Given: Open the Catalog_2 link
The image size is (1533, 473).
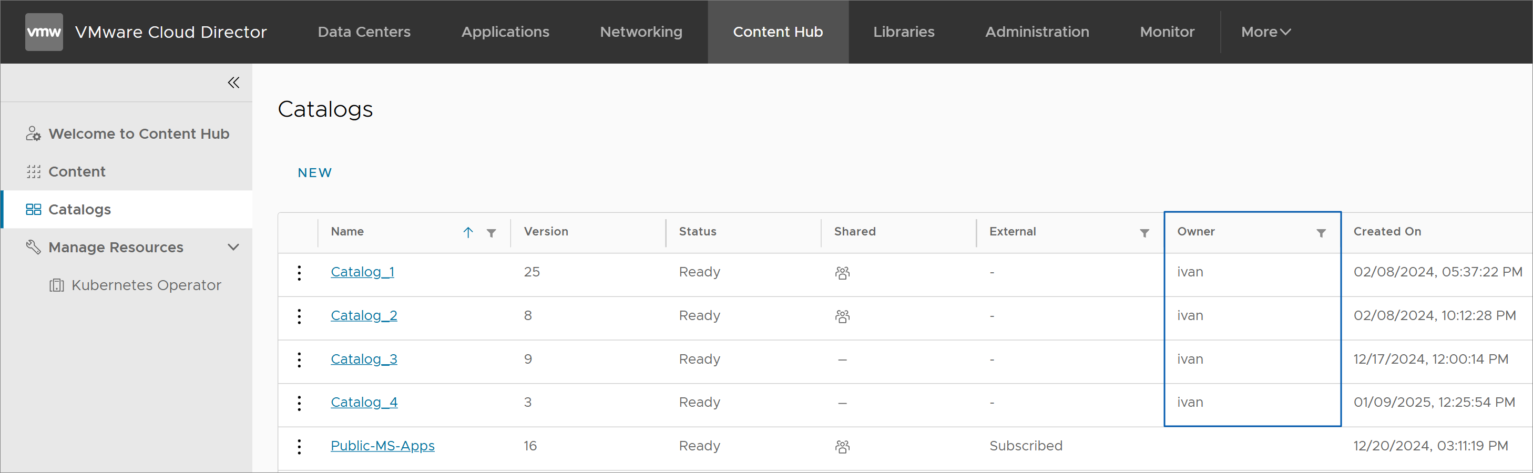Looking at the screenshot, I should click(364, 315).
